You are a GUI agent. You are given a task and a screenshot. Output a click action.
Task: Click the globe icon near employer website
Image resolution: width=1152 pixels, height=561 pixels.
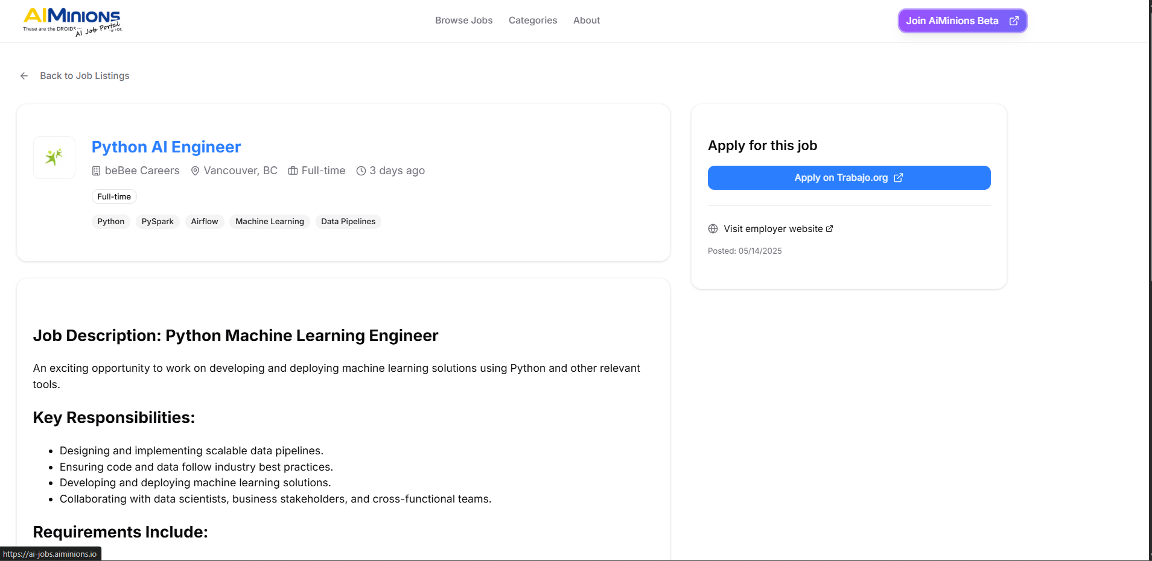click(x=713, y=229)
